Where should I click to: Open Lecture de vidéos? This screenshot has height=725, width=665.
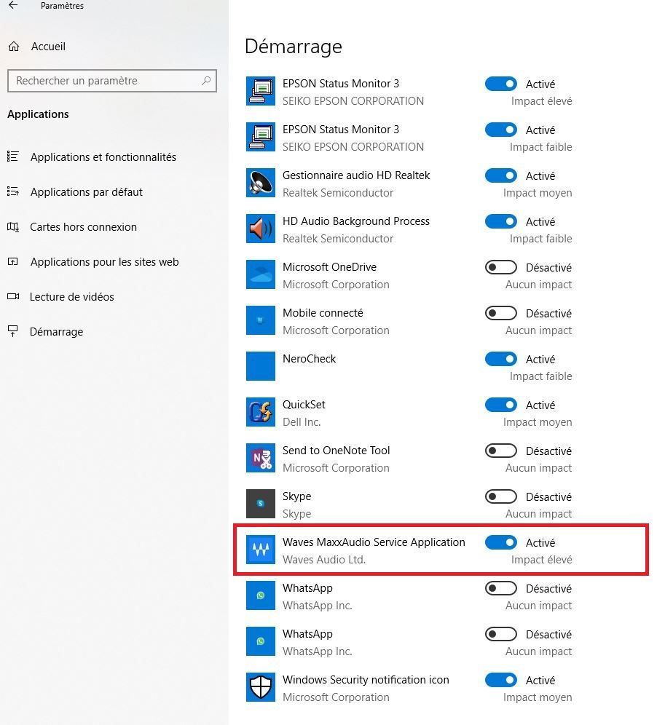71,297
